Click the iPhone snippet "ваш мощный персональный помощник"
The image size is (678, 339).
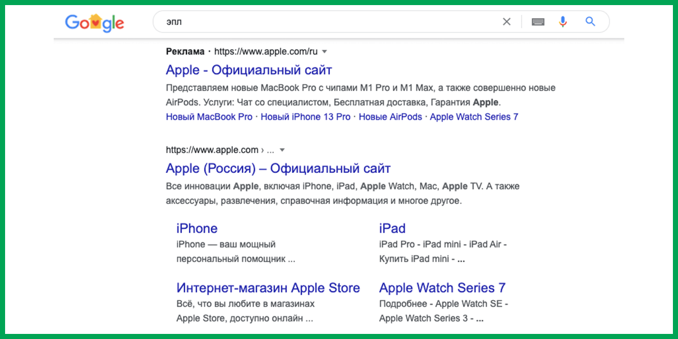pos(236,252)
